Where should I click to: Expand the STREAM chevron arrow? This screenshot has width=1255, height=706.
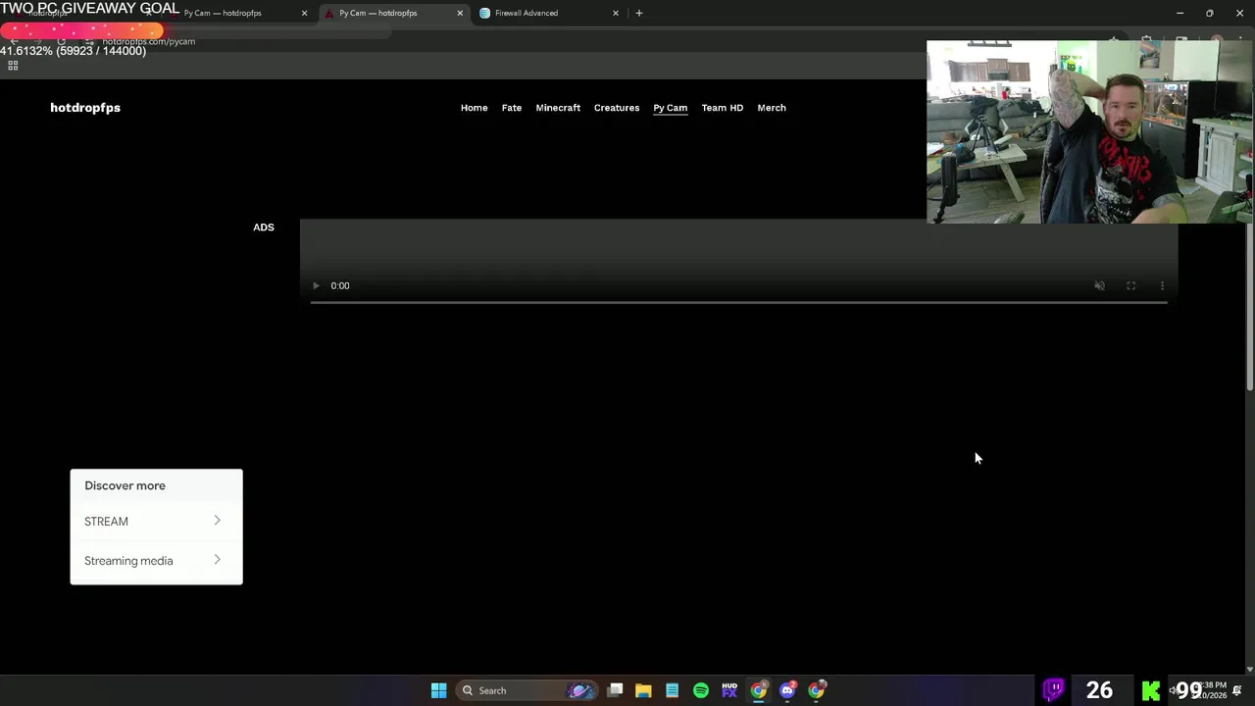217,521
